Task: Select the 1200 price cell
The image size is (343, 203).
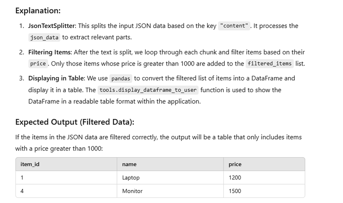Action: (x=264, y=177)
